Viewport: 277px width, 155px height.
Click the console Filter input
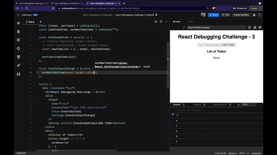point(249,105)
